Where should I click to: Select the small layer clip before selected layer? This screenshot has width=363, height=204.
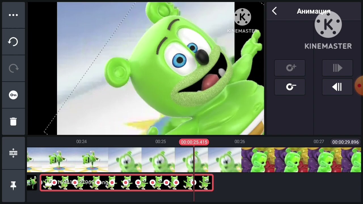(x=32, y=183)
